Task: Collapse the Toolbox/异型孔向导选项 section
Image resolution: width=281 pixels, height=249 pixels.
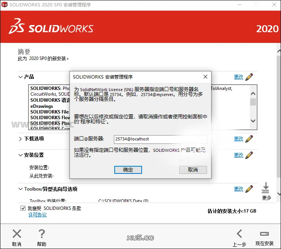Action: coord(21,189)
